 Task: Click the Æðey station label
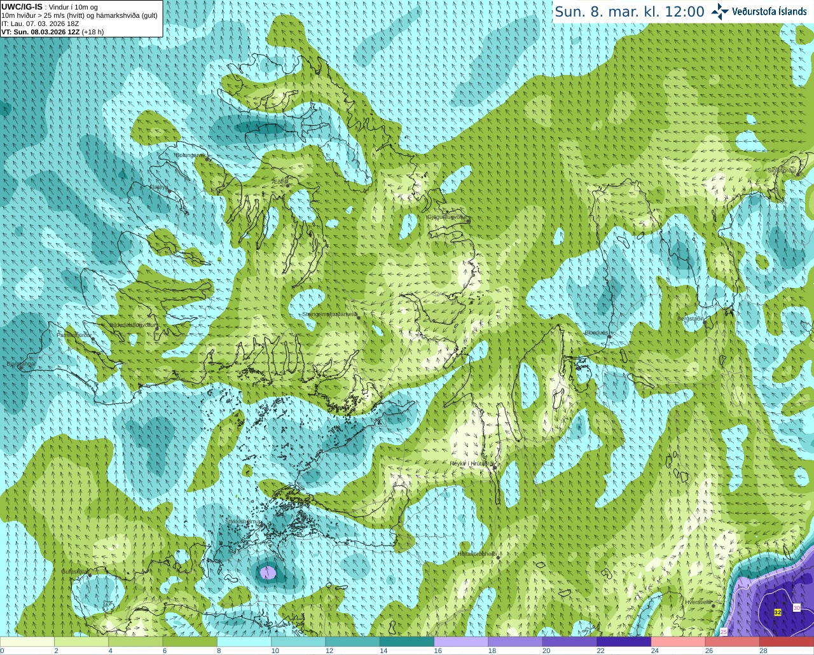click(x=280, y=181)
